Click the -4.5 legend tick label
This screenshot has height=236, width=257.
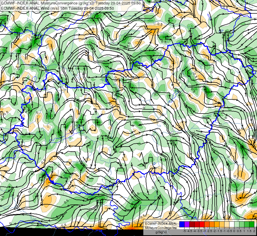tap(189, 231)
